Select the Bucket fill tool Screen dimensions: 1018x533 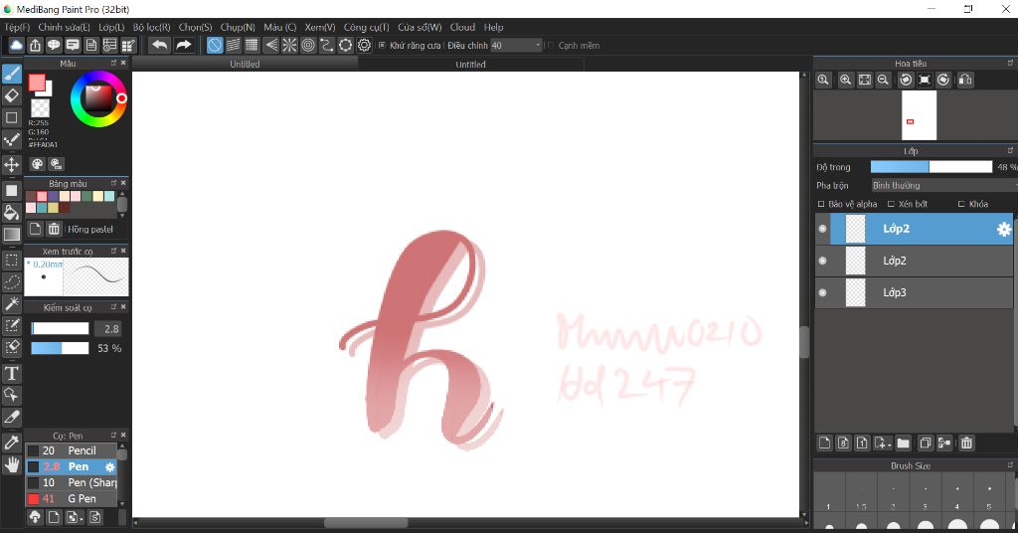(12, 212)
